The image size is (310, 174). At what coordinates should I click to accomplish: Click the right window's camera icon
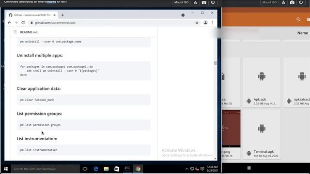pyautogui.click(x=292, y=2)
